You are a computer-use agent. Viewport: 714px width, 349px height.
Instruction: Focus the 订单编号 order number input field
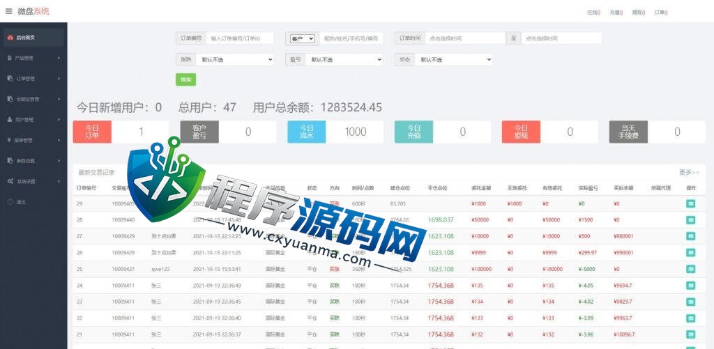[x=240, y=39]
